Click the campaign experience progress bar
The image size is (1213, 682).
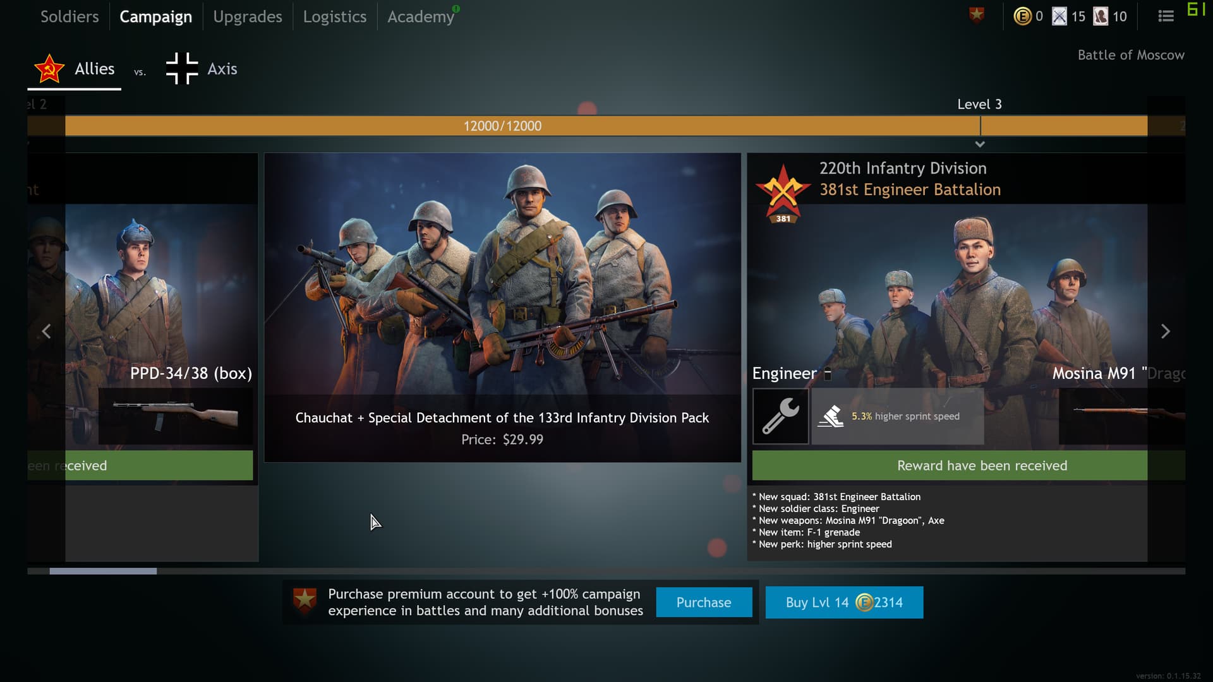pos(502,126)
